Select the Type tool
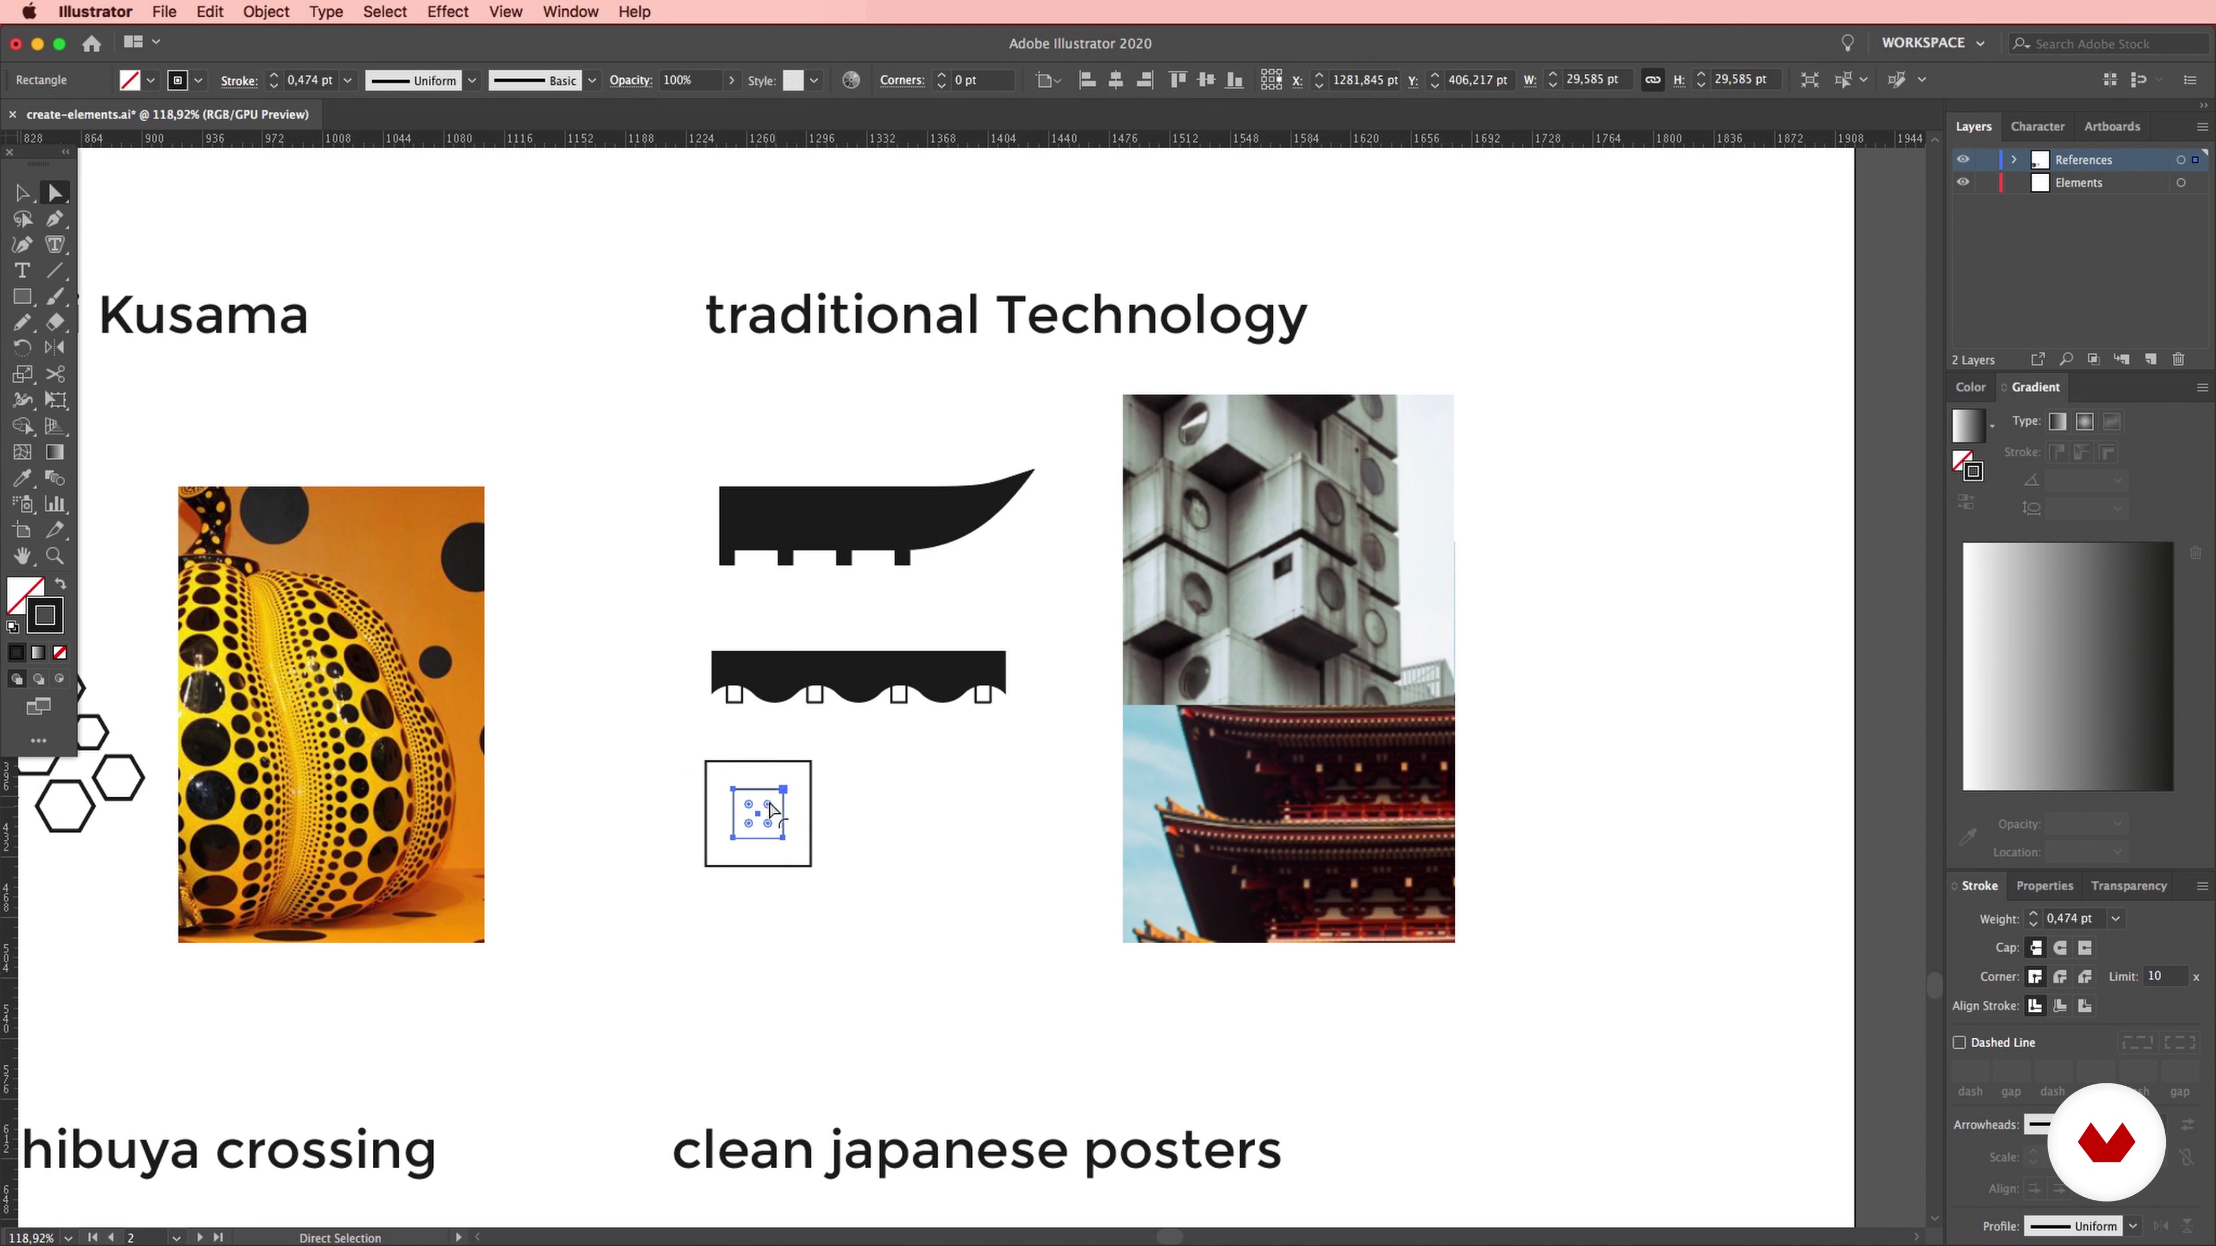This screenshot has width=2216, height=1246. 23,271
